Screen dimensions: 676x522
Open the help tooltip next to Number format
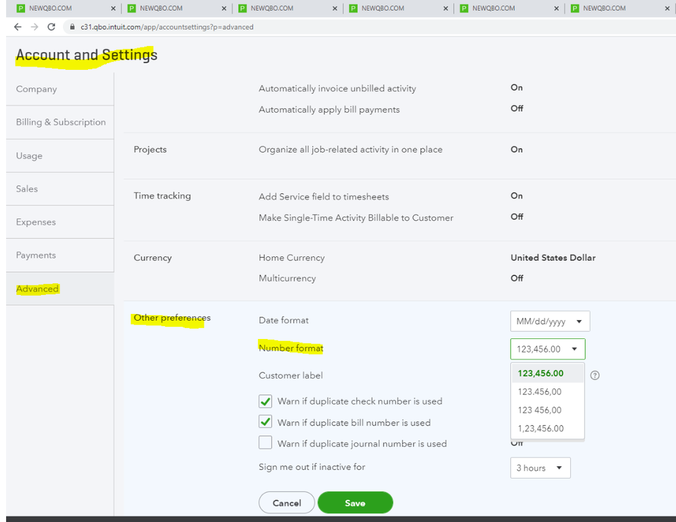click(x=595, y=374)
